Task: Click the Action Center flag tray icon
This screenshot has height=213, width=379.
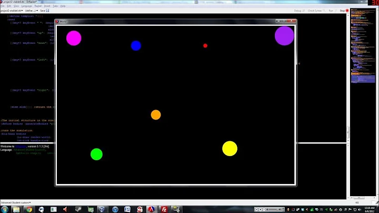Action: point(350,209)
